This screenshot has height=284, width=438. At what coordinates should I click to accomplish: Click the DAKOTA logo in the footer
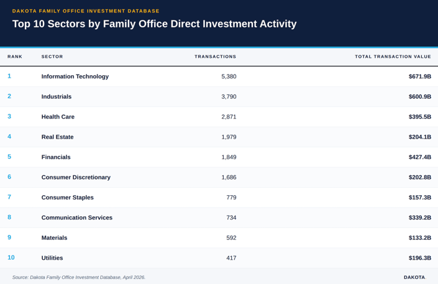point(414,277)
